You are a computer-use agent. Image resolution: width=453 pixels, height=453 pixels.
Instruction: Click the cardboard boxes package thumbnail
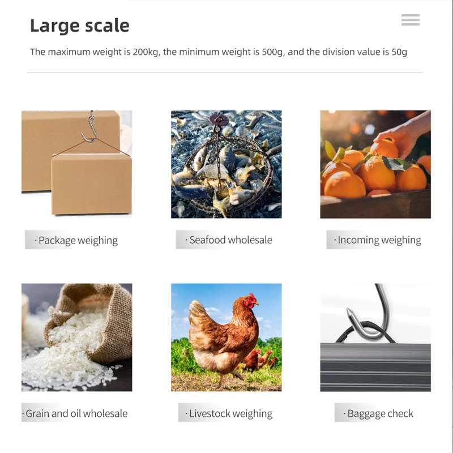(x=77, y=164)
